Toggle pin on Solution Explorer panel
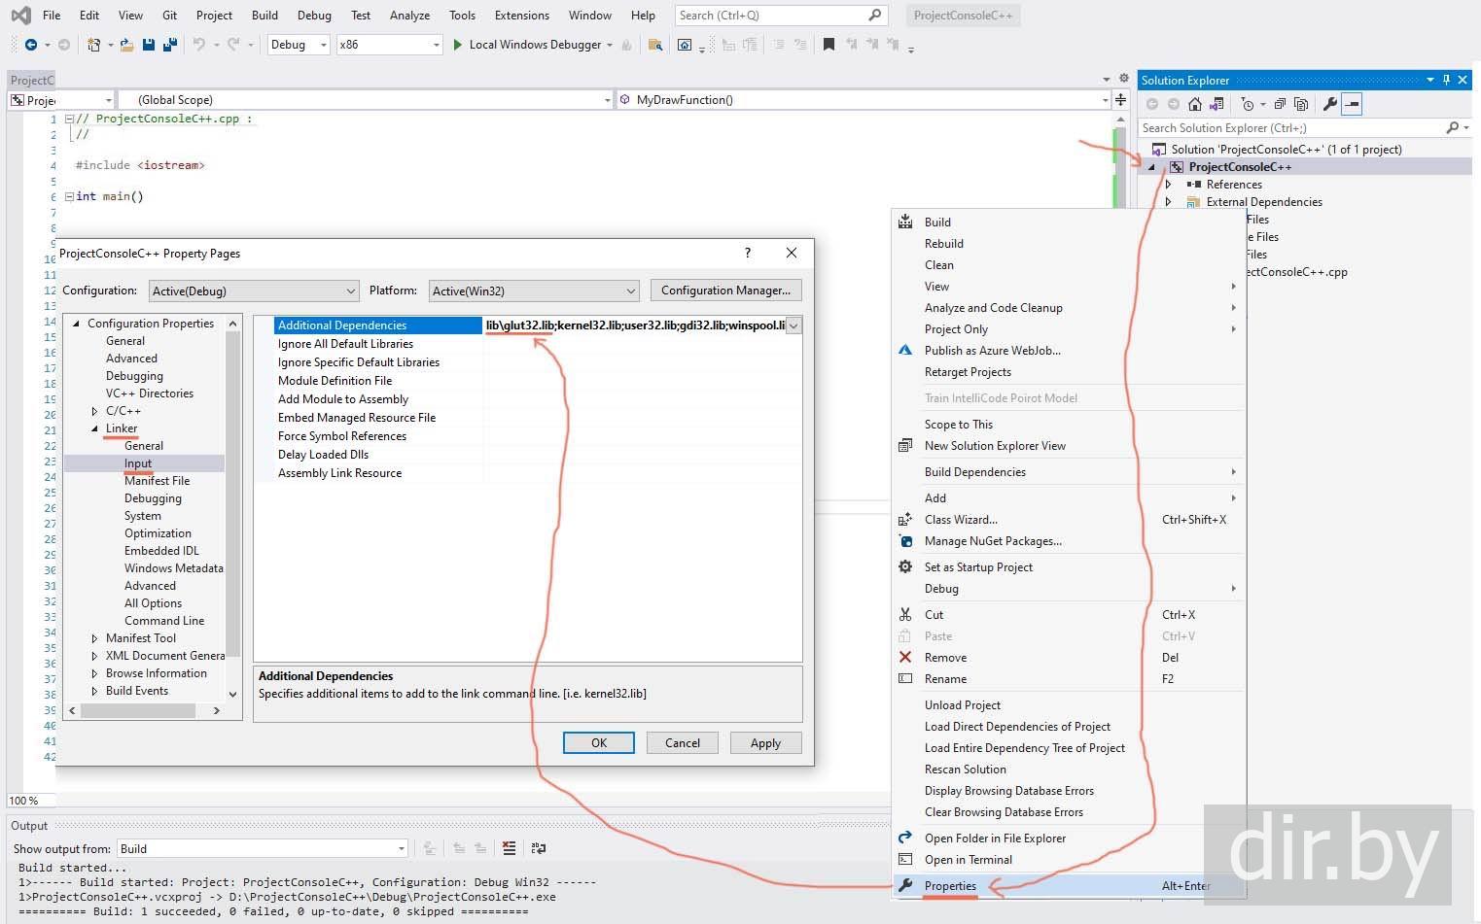This screenshot has height=924, width=1481. coord(1446,80)
